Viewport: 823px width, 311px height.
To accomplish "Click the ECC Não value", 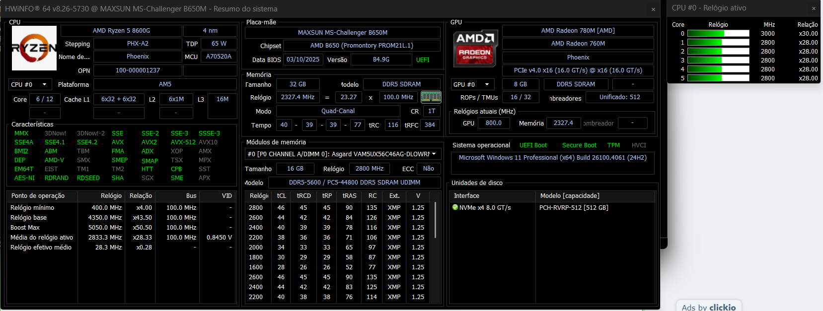I will click(428, 169).
